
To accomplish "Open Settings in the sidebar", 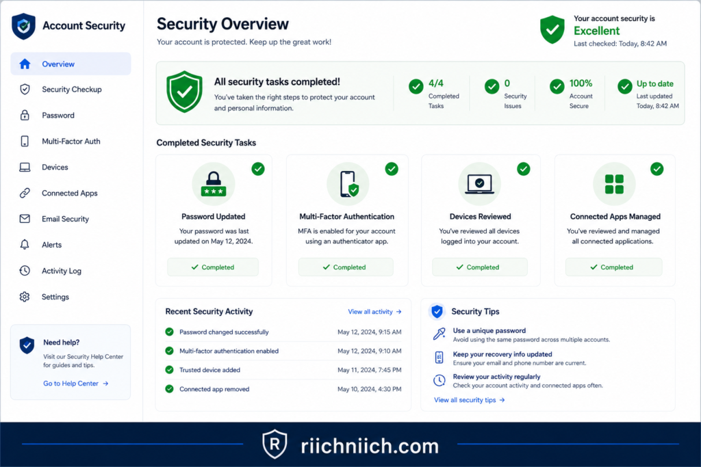I will [71, 297].
